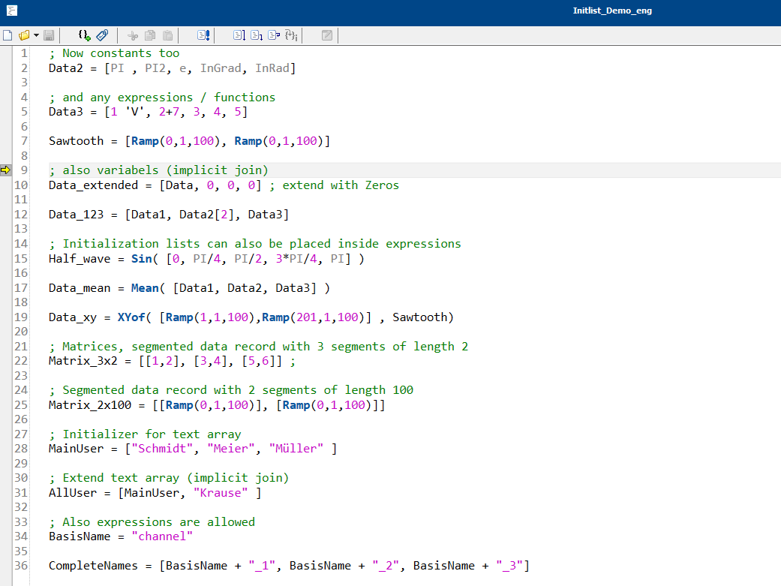Click the "Müller" string on line 28
The width and height of the screenshot is (781, 586).
[x=296, y=449]
